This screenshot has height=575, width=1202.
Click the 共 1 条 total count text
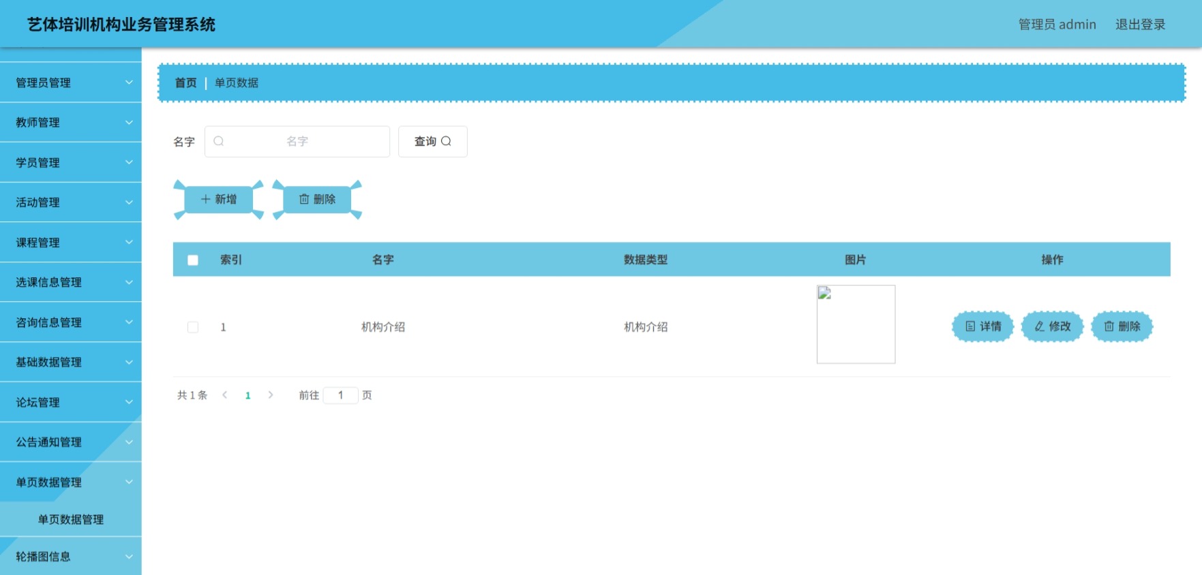click(192, 395)
